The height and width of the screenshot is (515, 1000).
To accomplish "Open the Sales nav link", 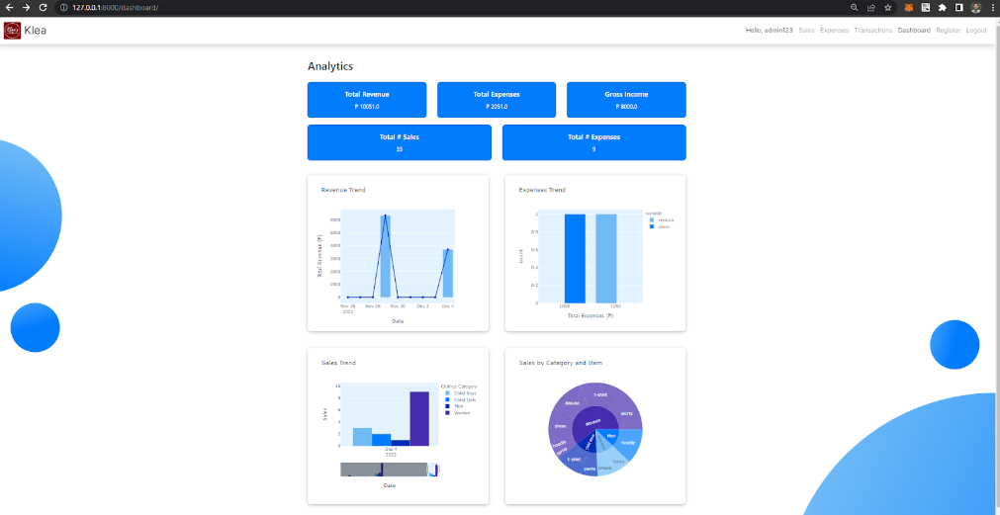I will point(807,31).
